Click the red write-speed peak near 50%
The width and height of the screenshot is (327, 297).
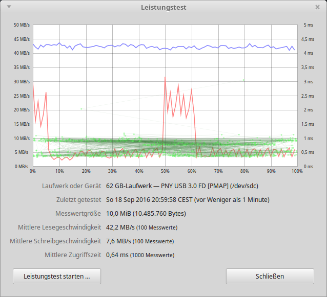pos(165,78)
